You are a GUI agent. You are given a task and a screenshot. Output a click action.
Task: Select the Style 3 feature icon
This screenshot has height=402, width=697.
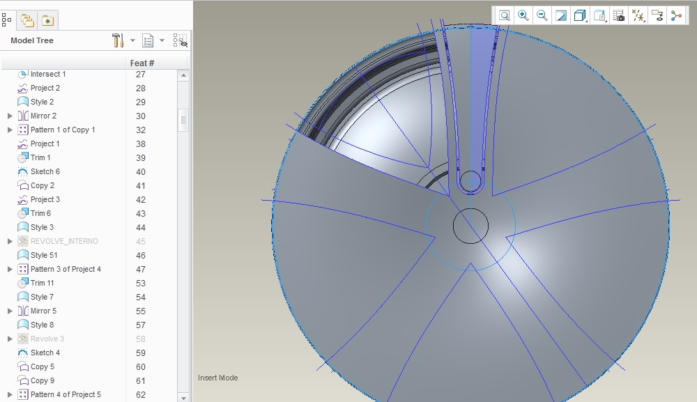coord(23,227)
